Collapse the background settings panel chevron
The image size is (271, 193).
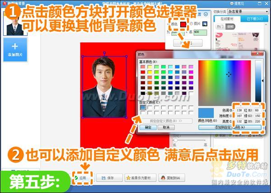tap(206, 14)
